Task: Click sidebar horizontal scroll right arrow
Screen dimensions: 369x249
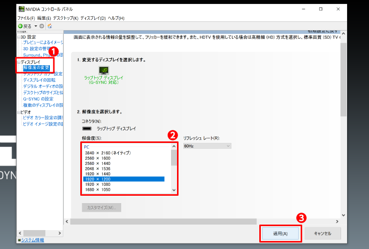Action: pyautogui.click(x=60, y=233)
